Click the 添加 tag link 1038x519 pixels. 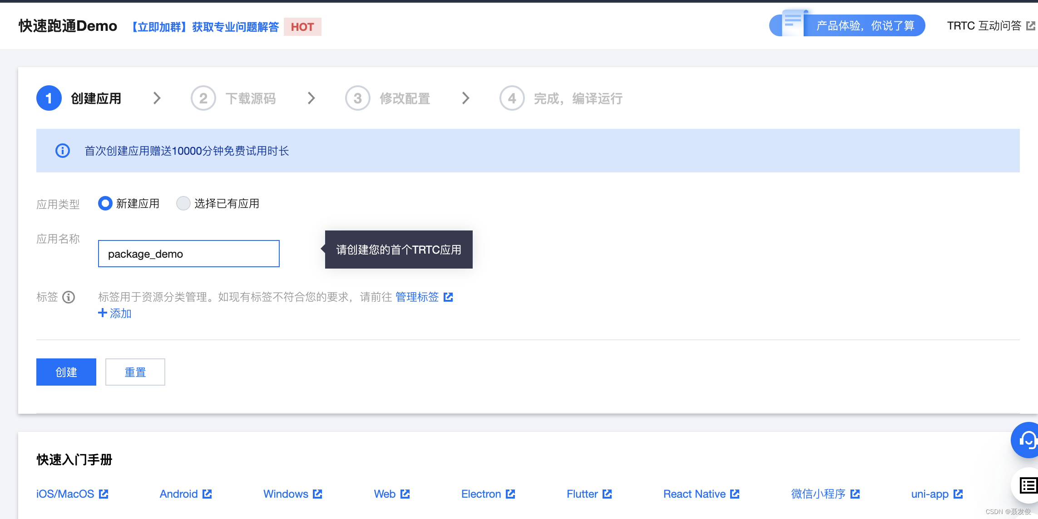point(120,313)
